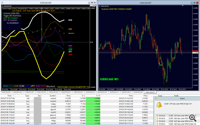Switch to the GBPUSD,M1 chart tab
Image resolution: width=200 pixels, height=125 pixels.
tap(78, 92)
